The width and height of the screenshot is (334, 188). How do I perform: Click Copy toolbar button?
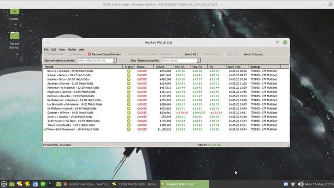(229, 54)
